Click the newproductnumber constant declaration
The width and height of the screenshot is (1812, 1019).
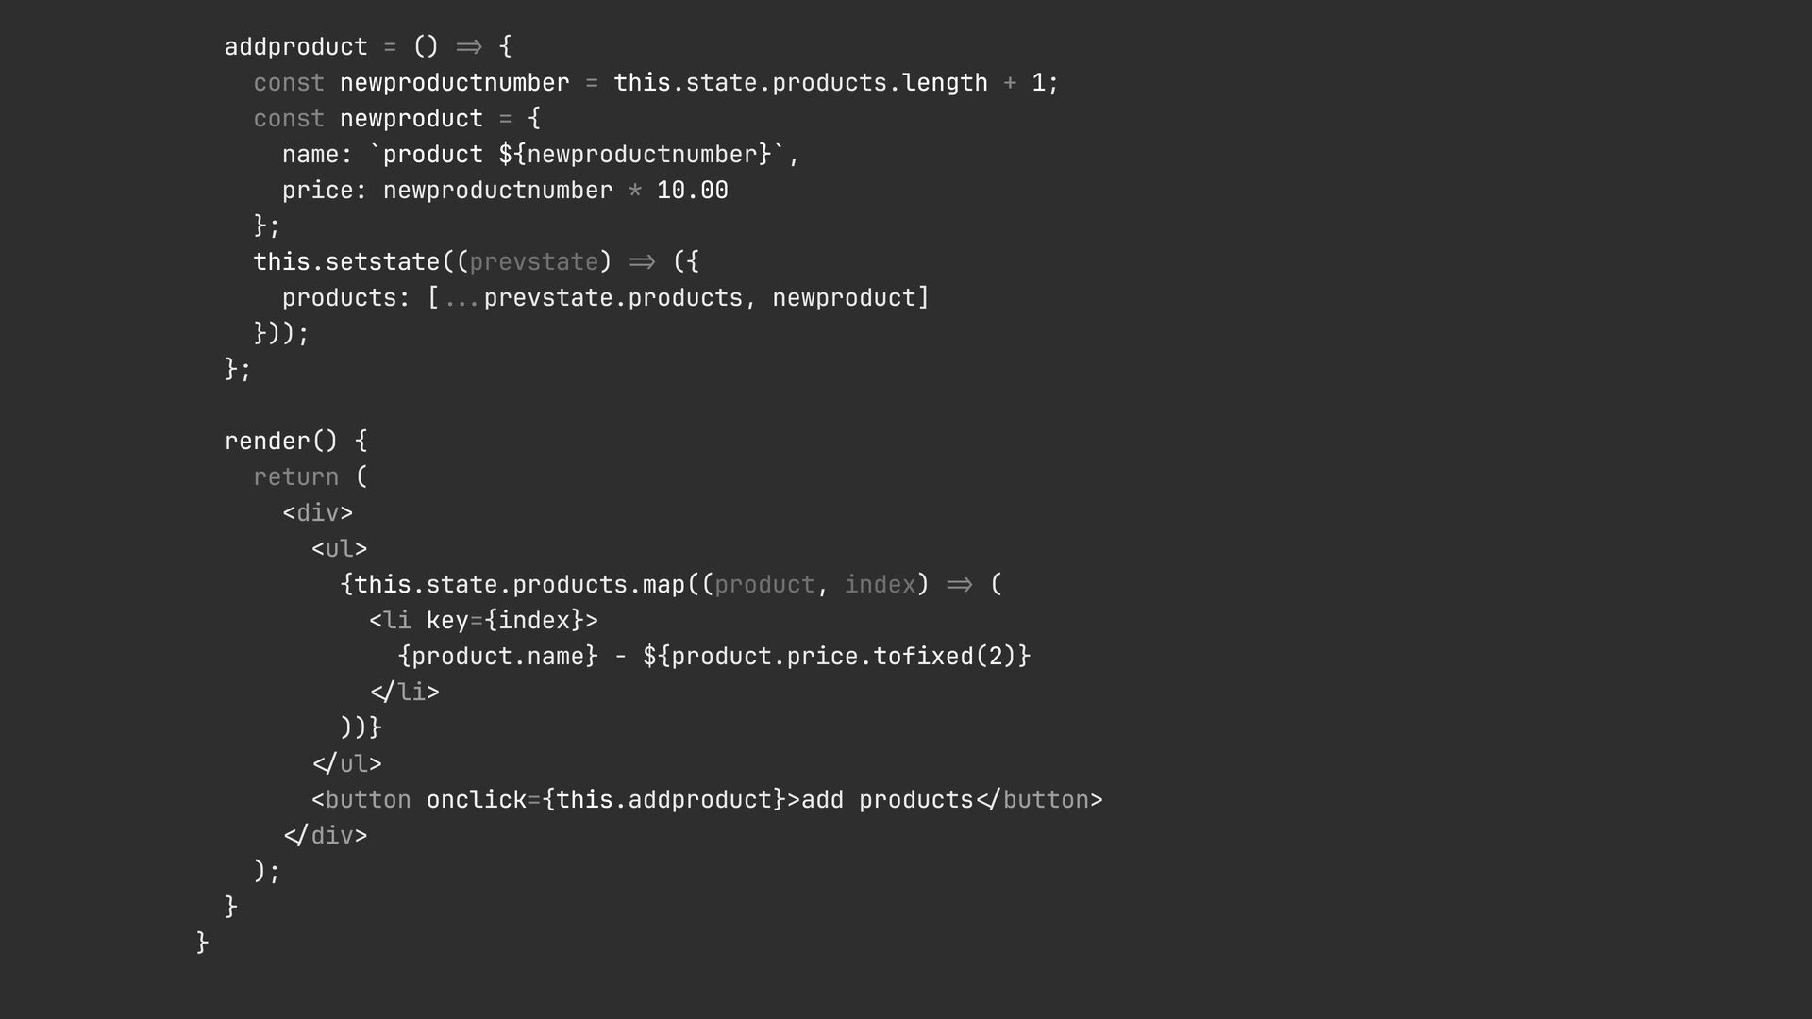[454, 82]
